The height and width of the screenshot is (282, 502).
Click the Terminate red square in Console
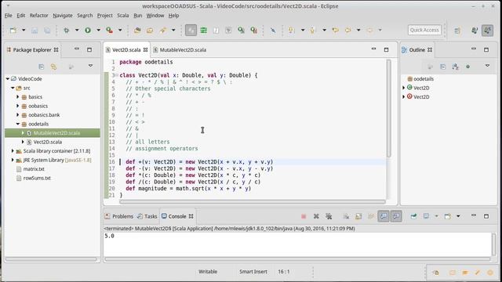pos(304,216)
